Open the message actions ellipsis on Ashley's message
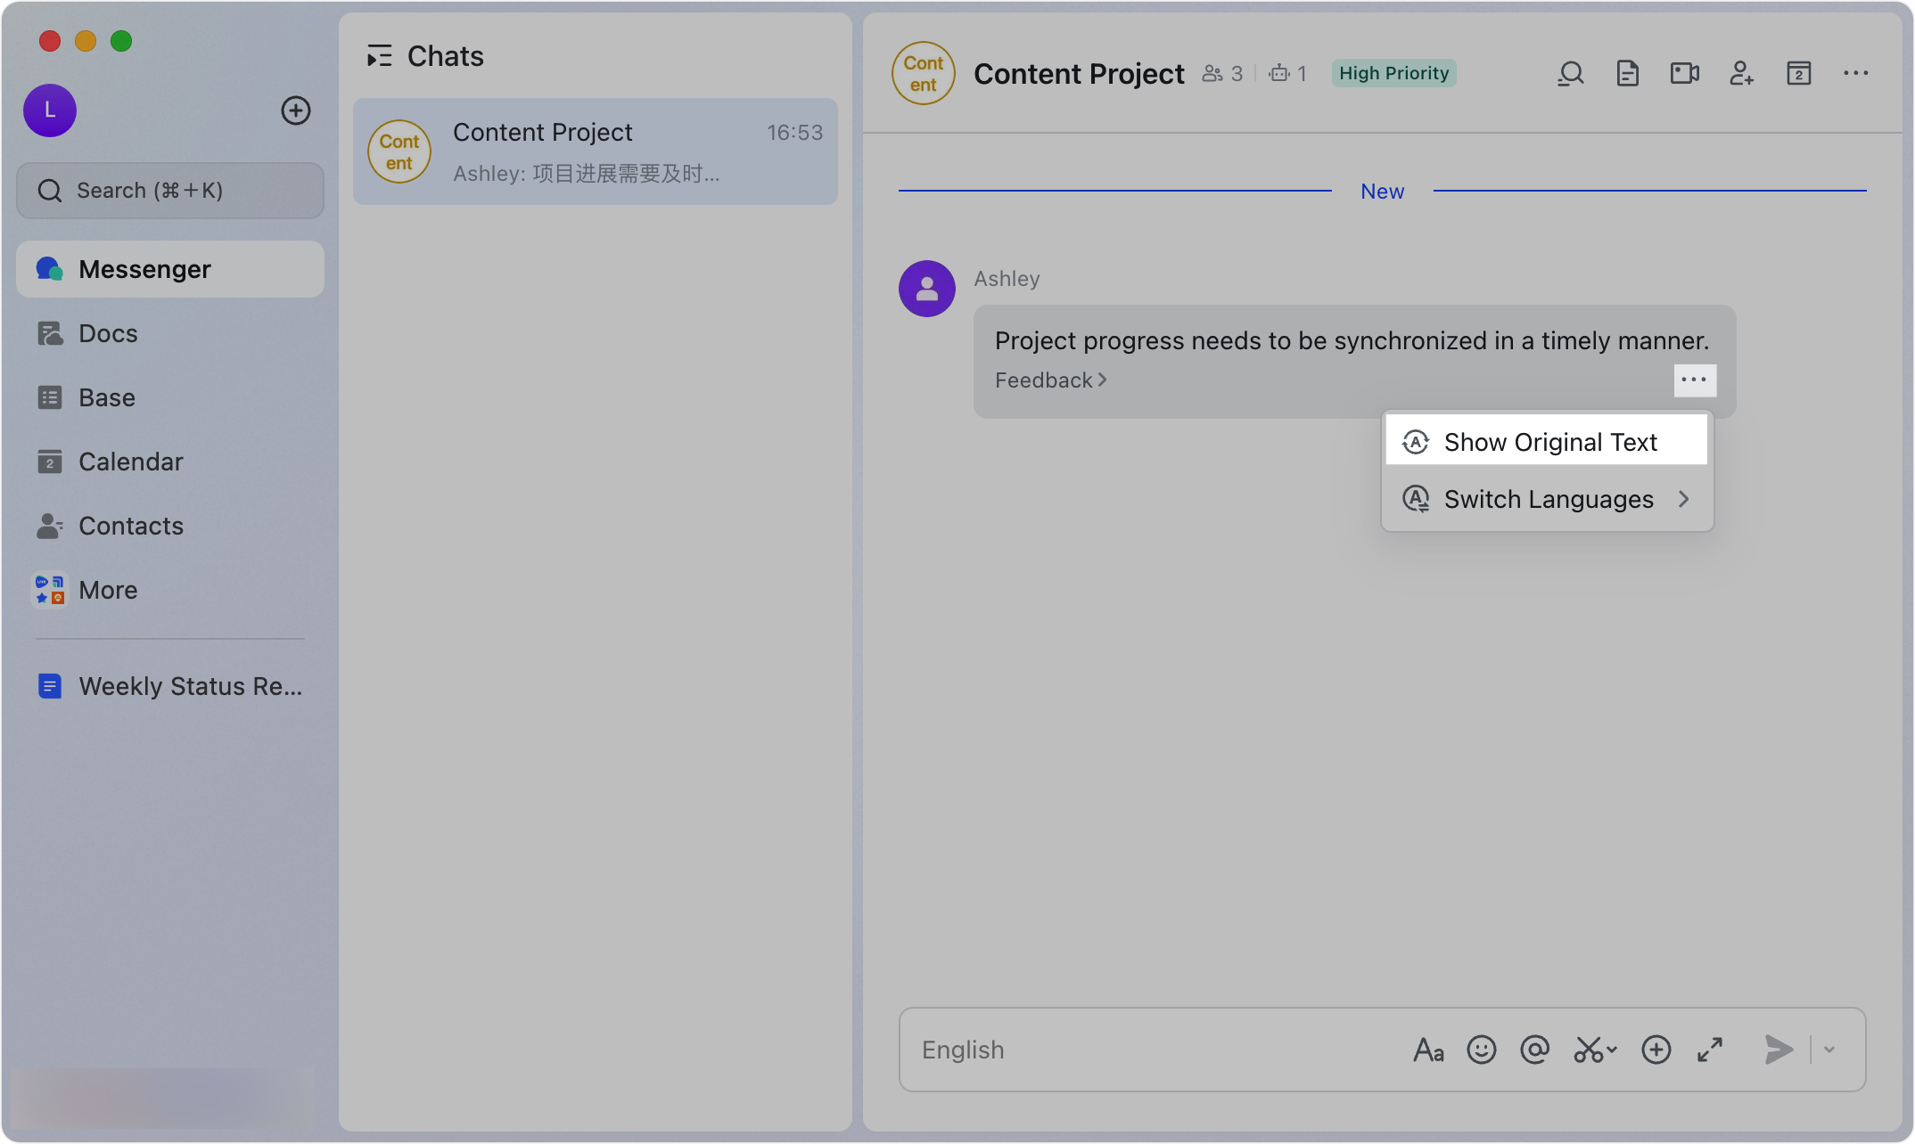 pyautogui.click(x=1695, y=380)
